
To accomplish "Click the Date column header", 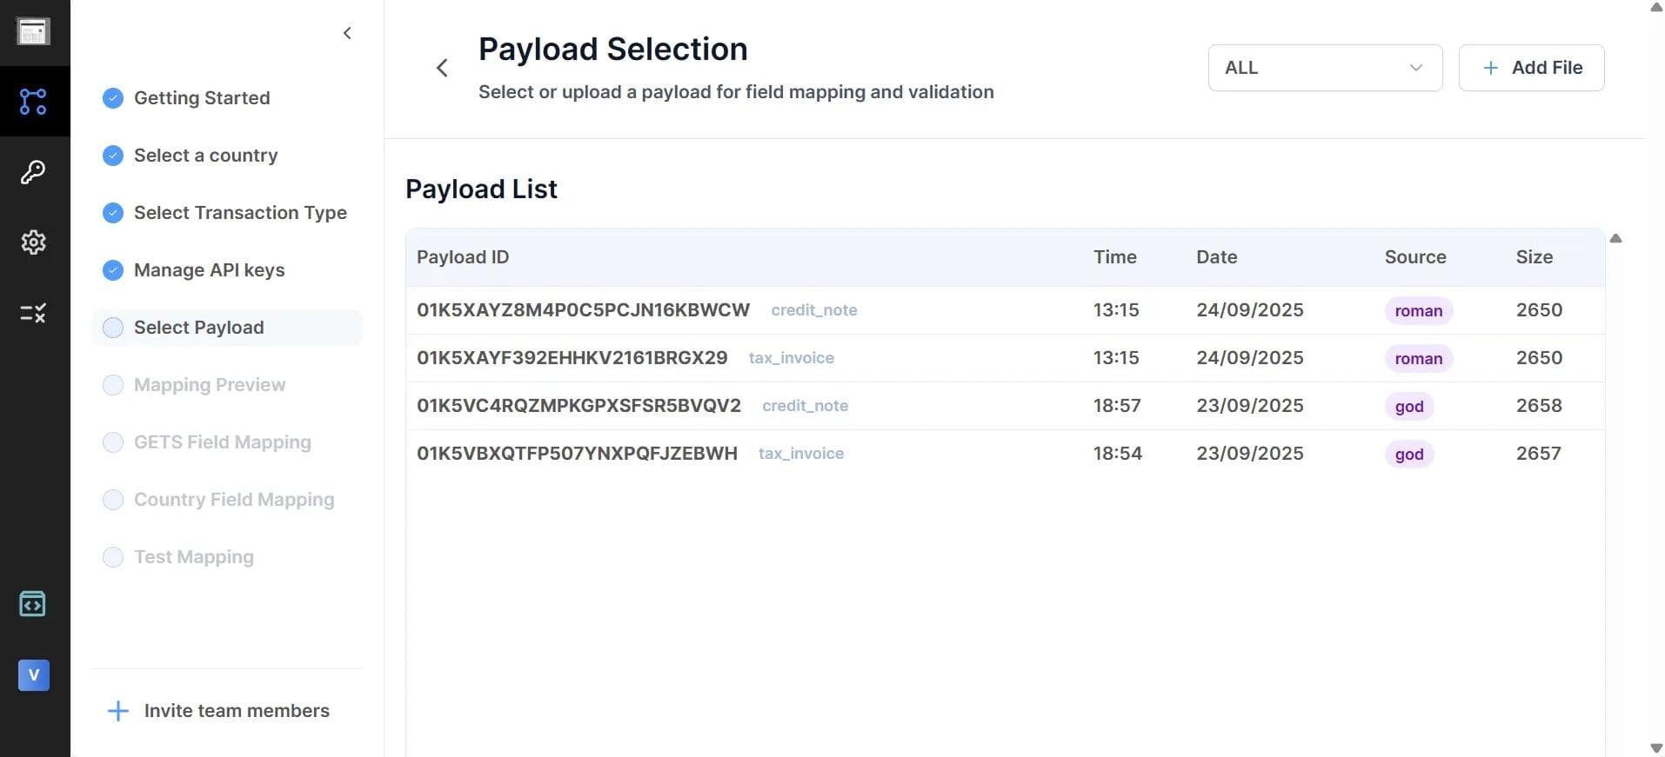I will [1217, 257].
